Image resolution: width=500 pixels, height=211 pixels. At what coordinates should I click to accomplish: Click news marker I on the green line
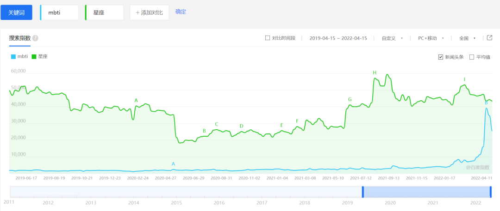(464, 79)
